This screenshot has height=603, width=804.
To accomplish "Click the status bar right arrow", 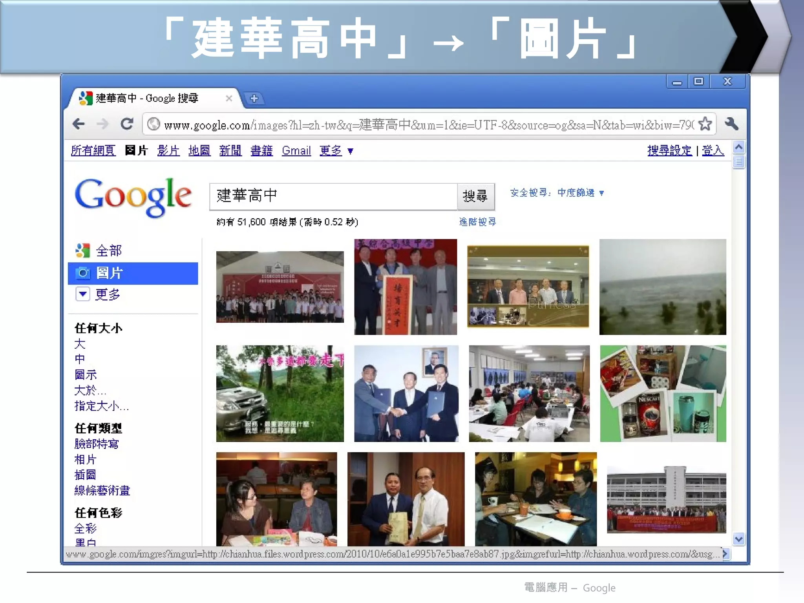I will click(x=725, y=554).
